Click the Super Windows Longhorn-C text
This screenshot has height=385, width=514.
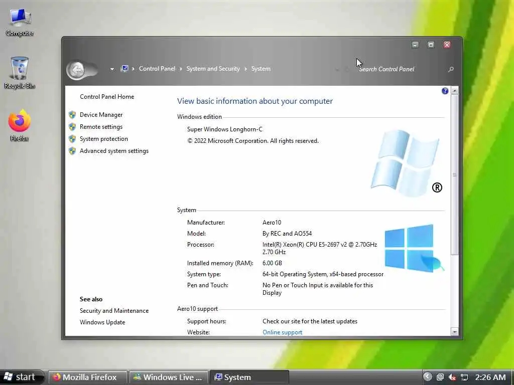(225, 129)
